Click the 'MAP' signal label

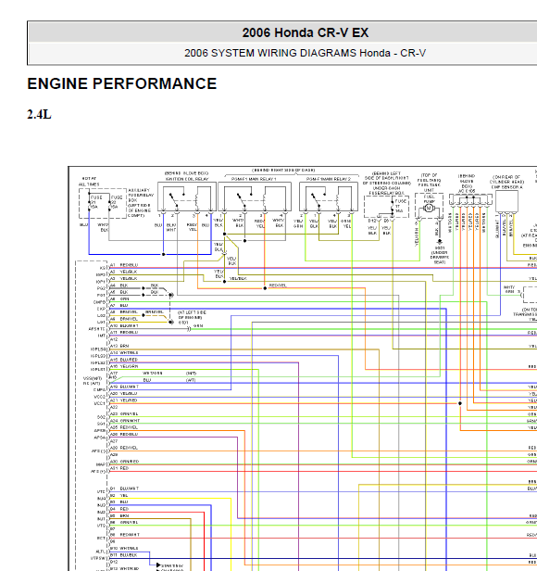pyautogui.click(x=101, y=464)
